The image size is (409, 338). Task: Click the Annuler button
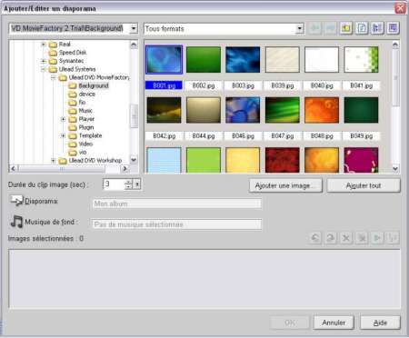pyautogui.click(x=334, y=323)
